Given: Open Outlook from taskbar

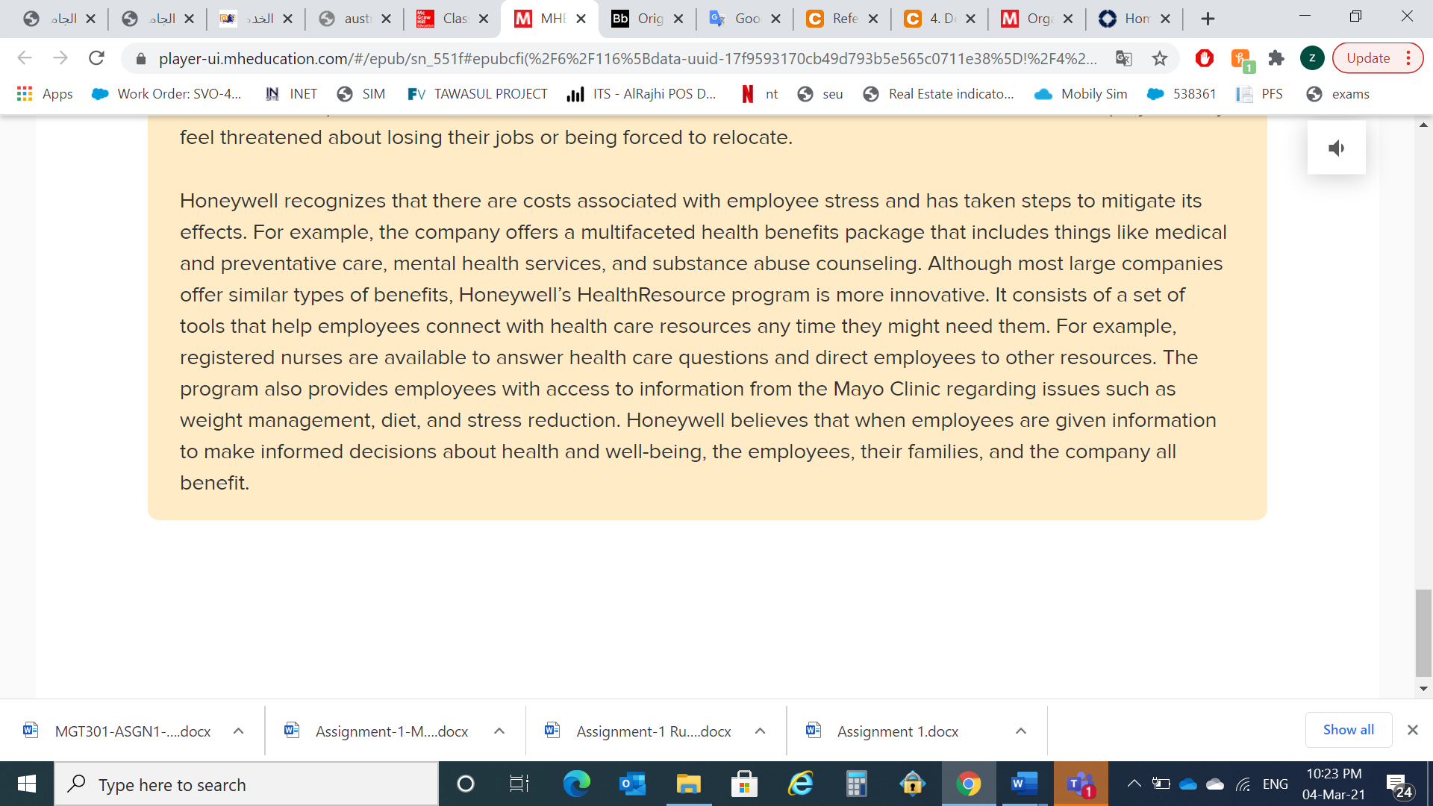Looking at the screenshot, I should pyautogui.click(x=632, y=784).
